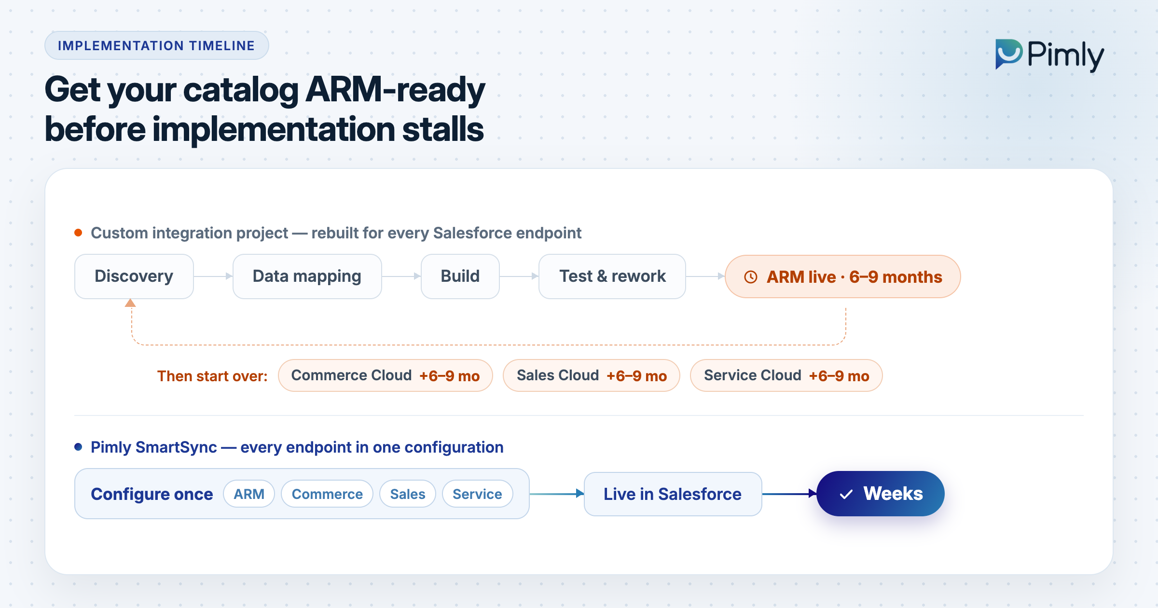Viewport: 1158px width, 608px height.
Task: Click the Discovery step box
Action: (134, 276)
